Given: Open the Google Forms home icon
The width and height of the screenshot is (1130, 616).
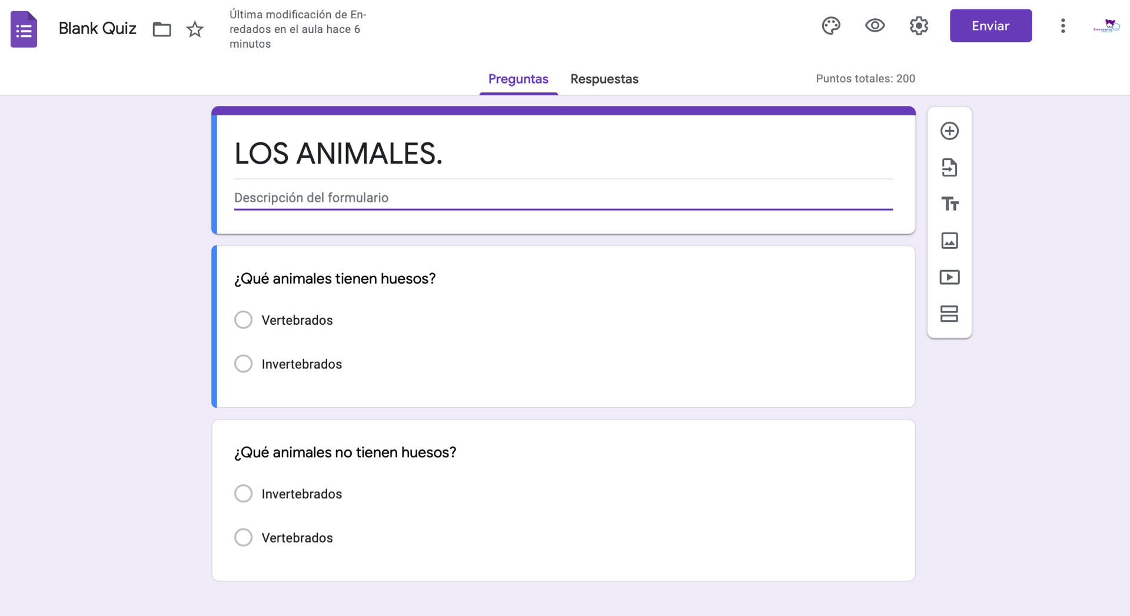Looking at the screenshot, I should [x=24, y=29].
